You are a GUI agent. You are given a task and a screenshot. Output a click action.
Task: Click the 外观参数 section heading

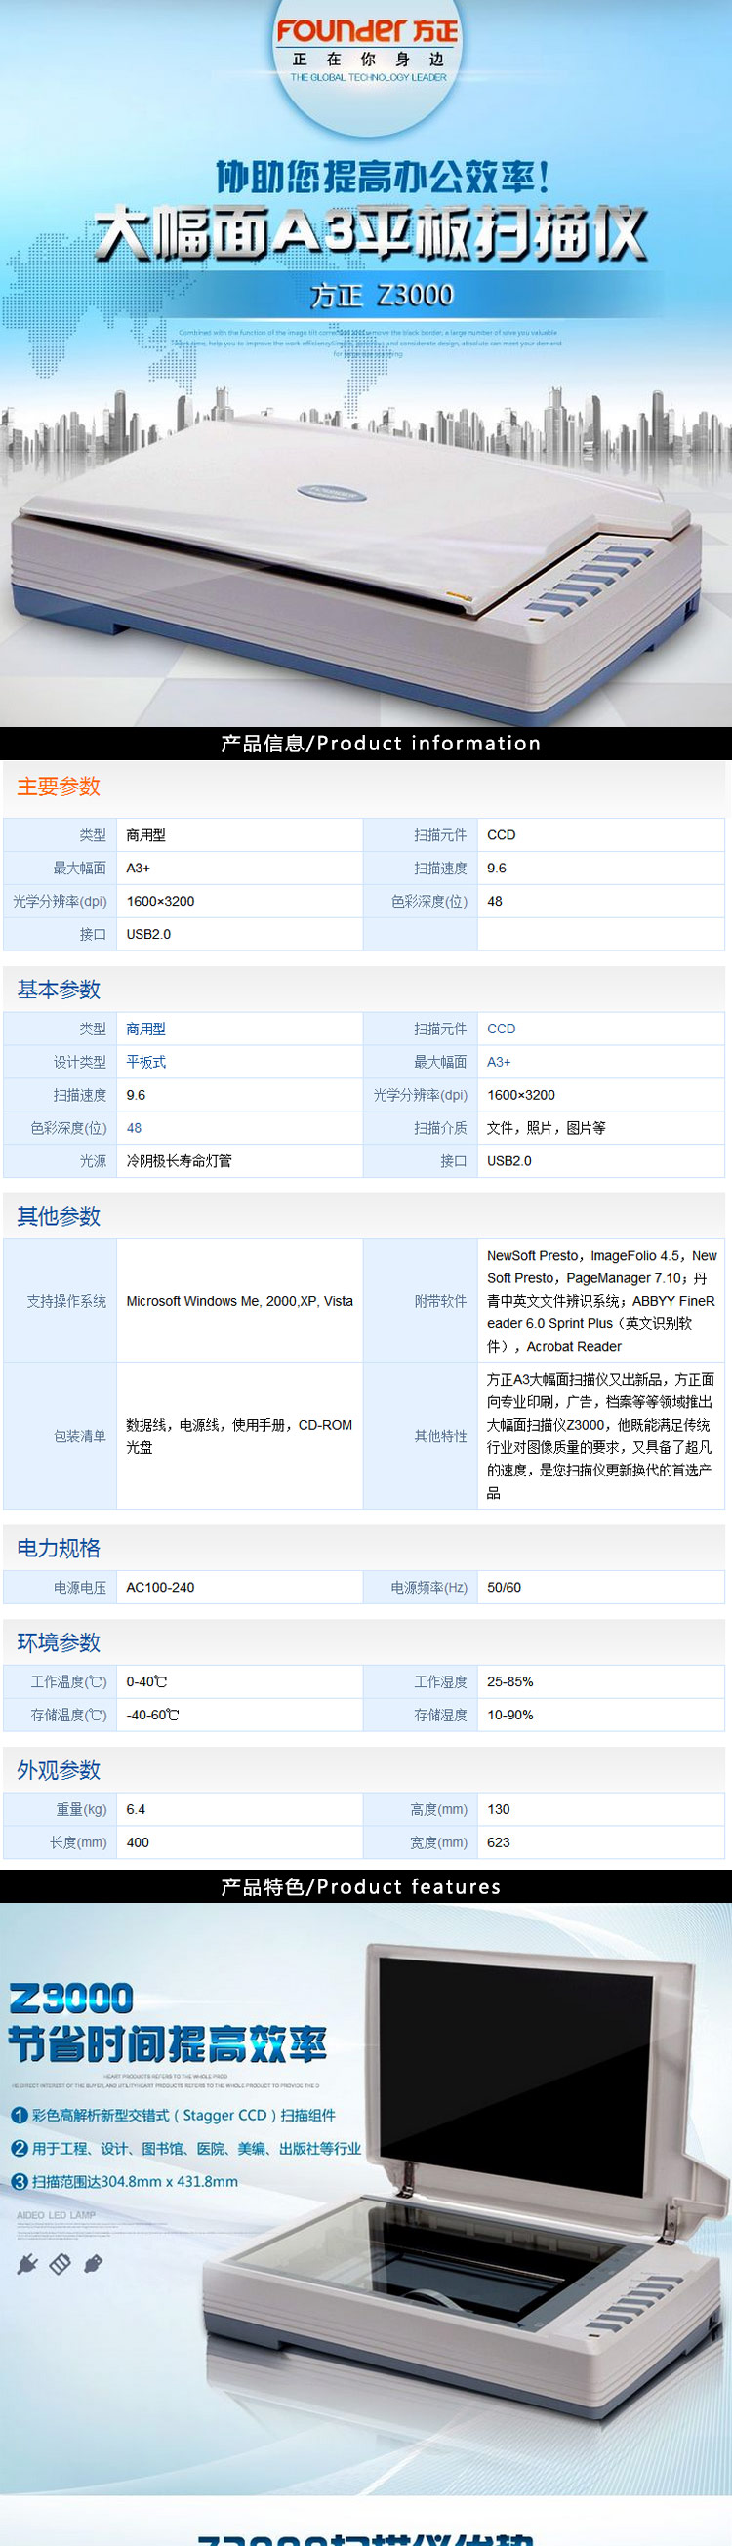tap(59, 1770)
